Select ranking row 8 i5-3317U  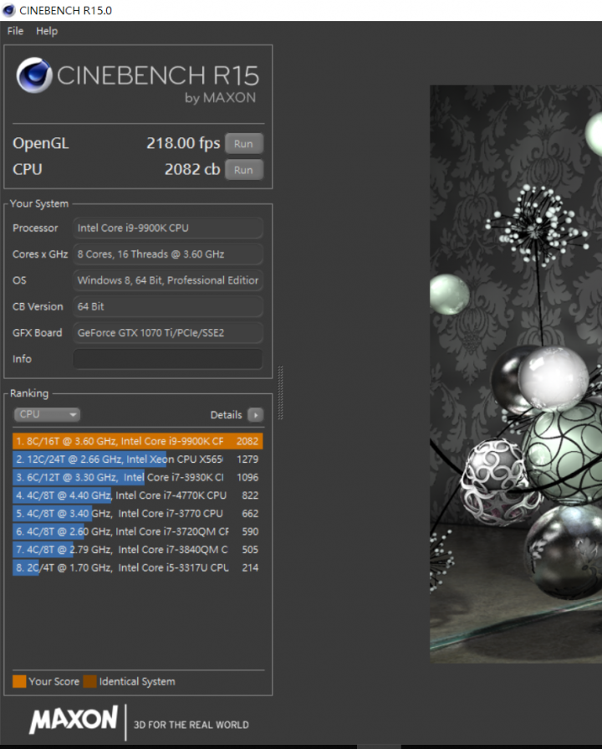click(137, 568)
